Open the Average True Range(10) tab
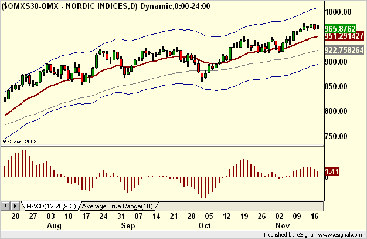367x239 pixels. coord(117,206)
